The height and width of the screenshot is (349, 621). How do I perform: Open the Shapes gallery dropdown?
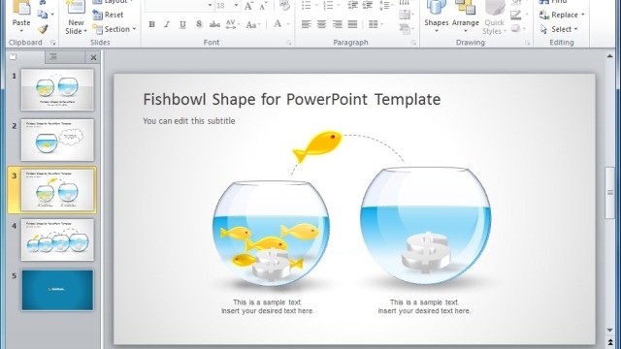tap(437, 31)
